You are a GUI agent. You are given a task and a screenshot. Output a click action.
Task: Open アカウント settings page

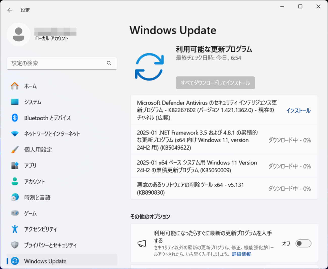[62, 181]
